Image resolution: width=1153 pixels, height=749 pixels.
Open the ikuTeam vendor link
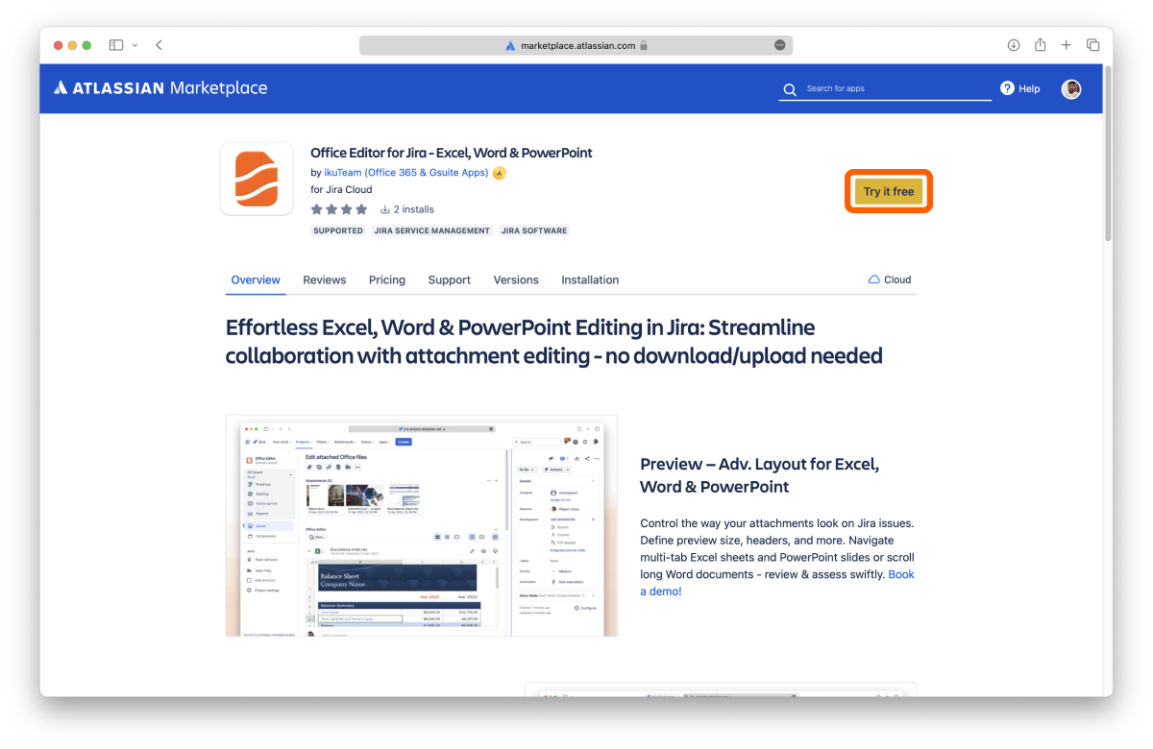tap(406, 173)
